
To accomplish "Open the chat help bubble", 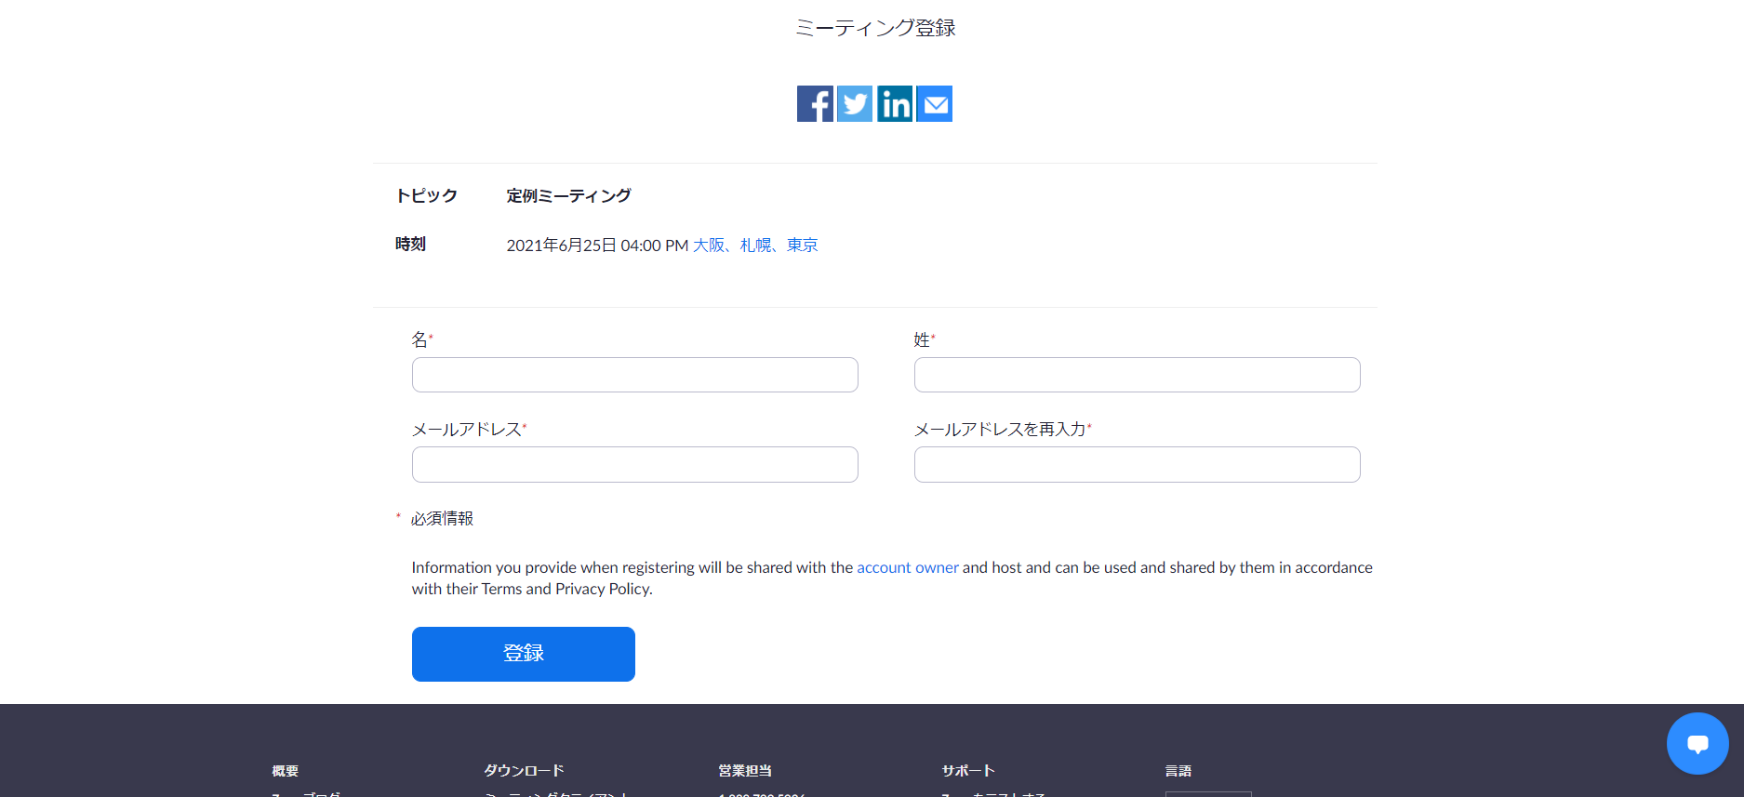I will pos(1697,743).
